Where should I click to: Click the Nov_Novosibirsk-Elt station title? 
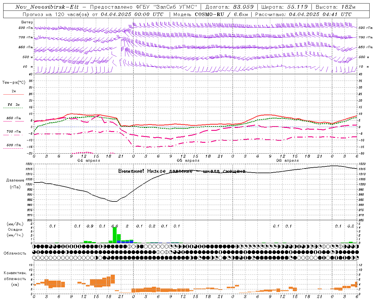click(x=47, y=7)
